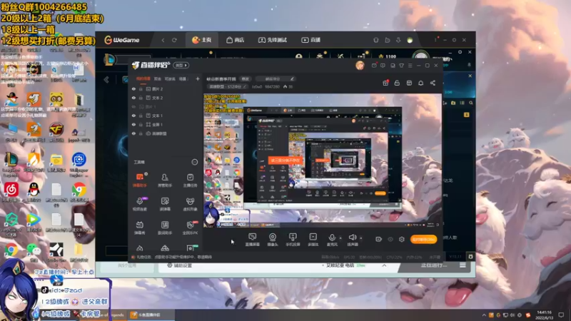Open QQ penguin desktop icon
Screen dimensions: 571x321
coord(34,192)
